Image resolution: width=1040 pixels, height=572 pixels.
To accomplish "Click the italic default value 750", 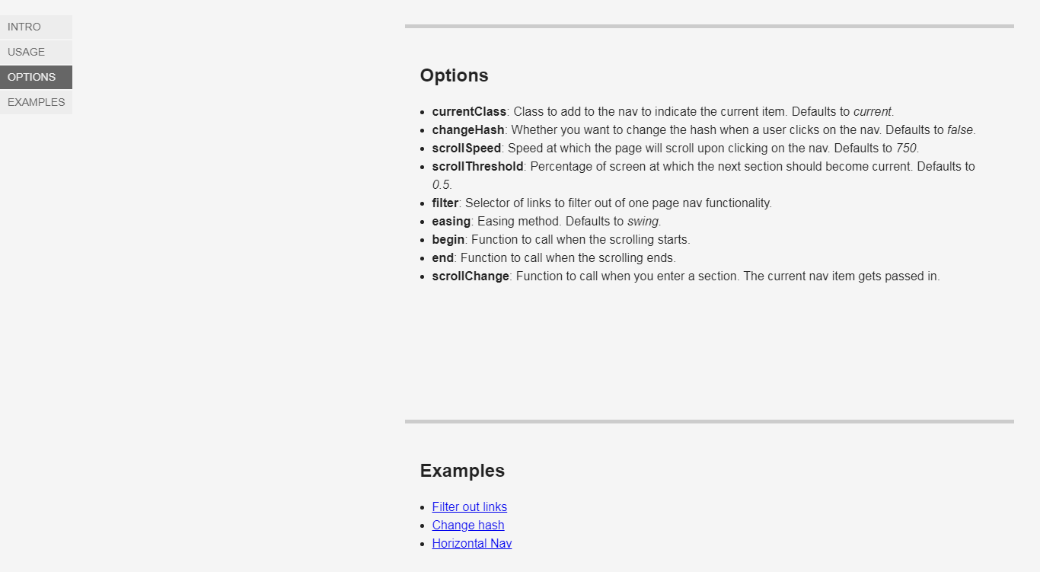I will (906, 148).
